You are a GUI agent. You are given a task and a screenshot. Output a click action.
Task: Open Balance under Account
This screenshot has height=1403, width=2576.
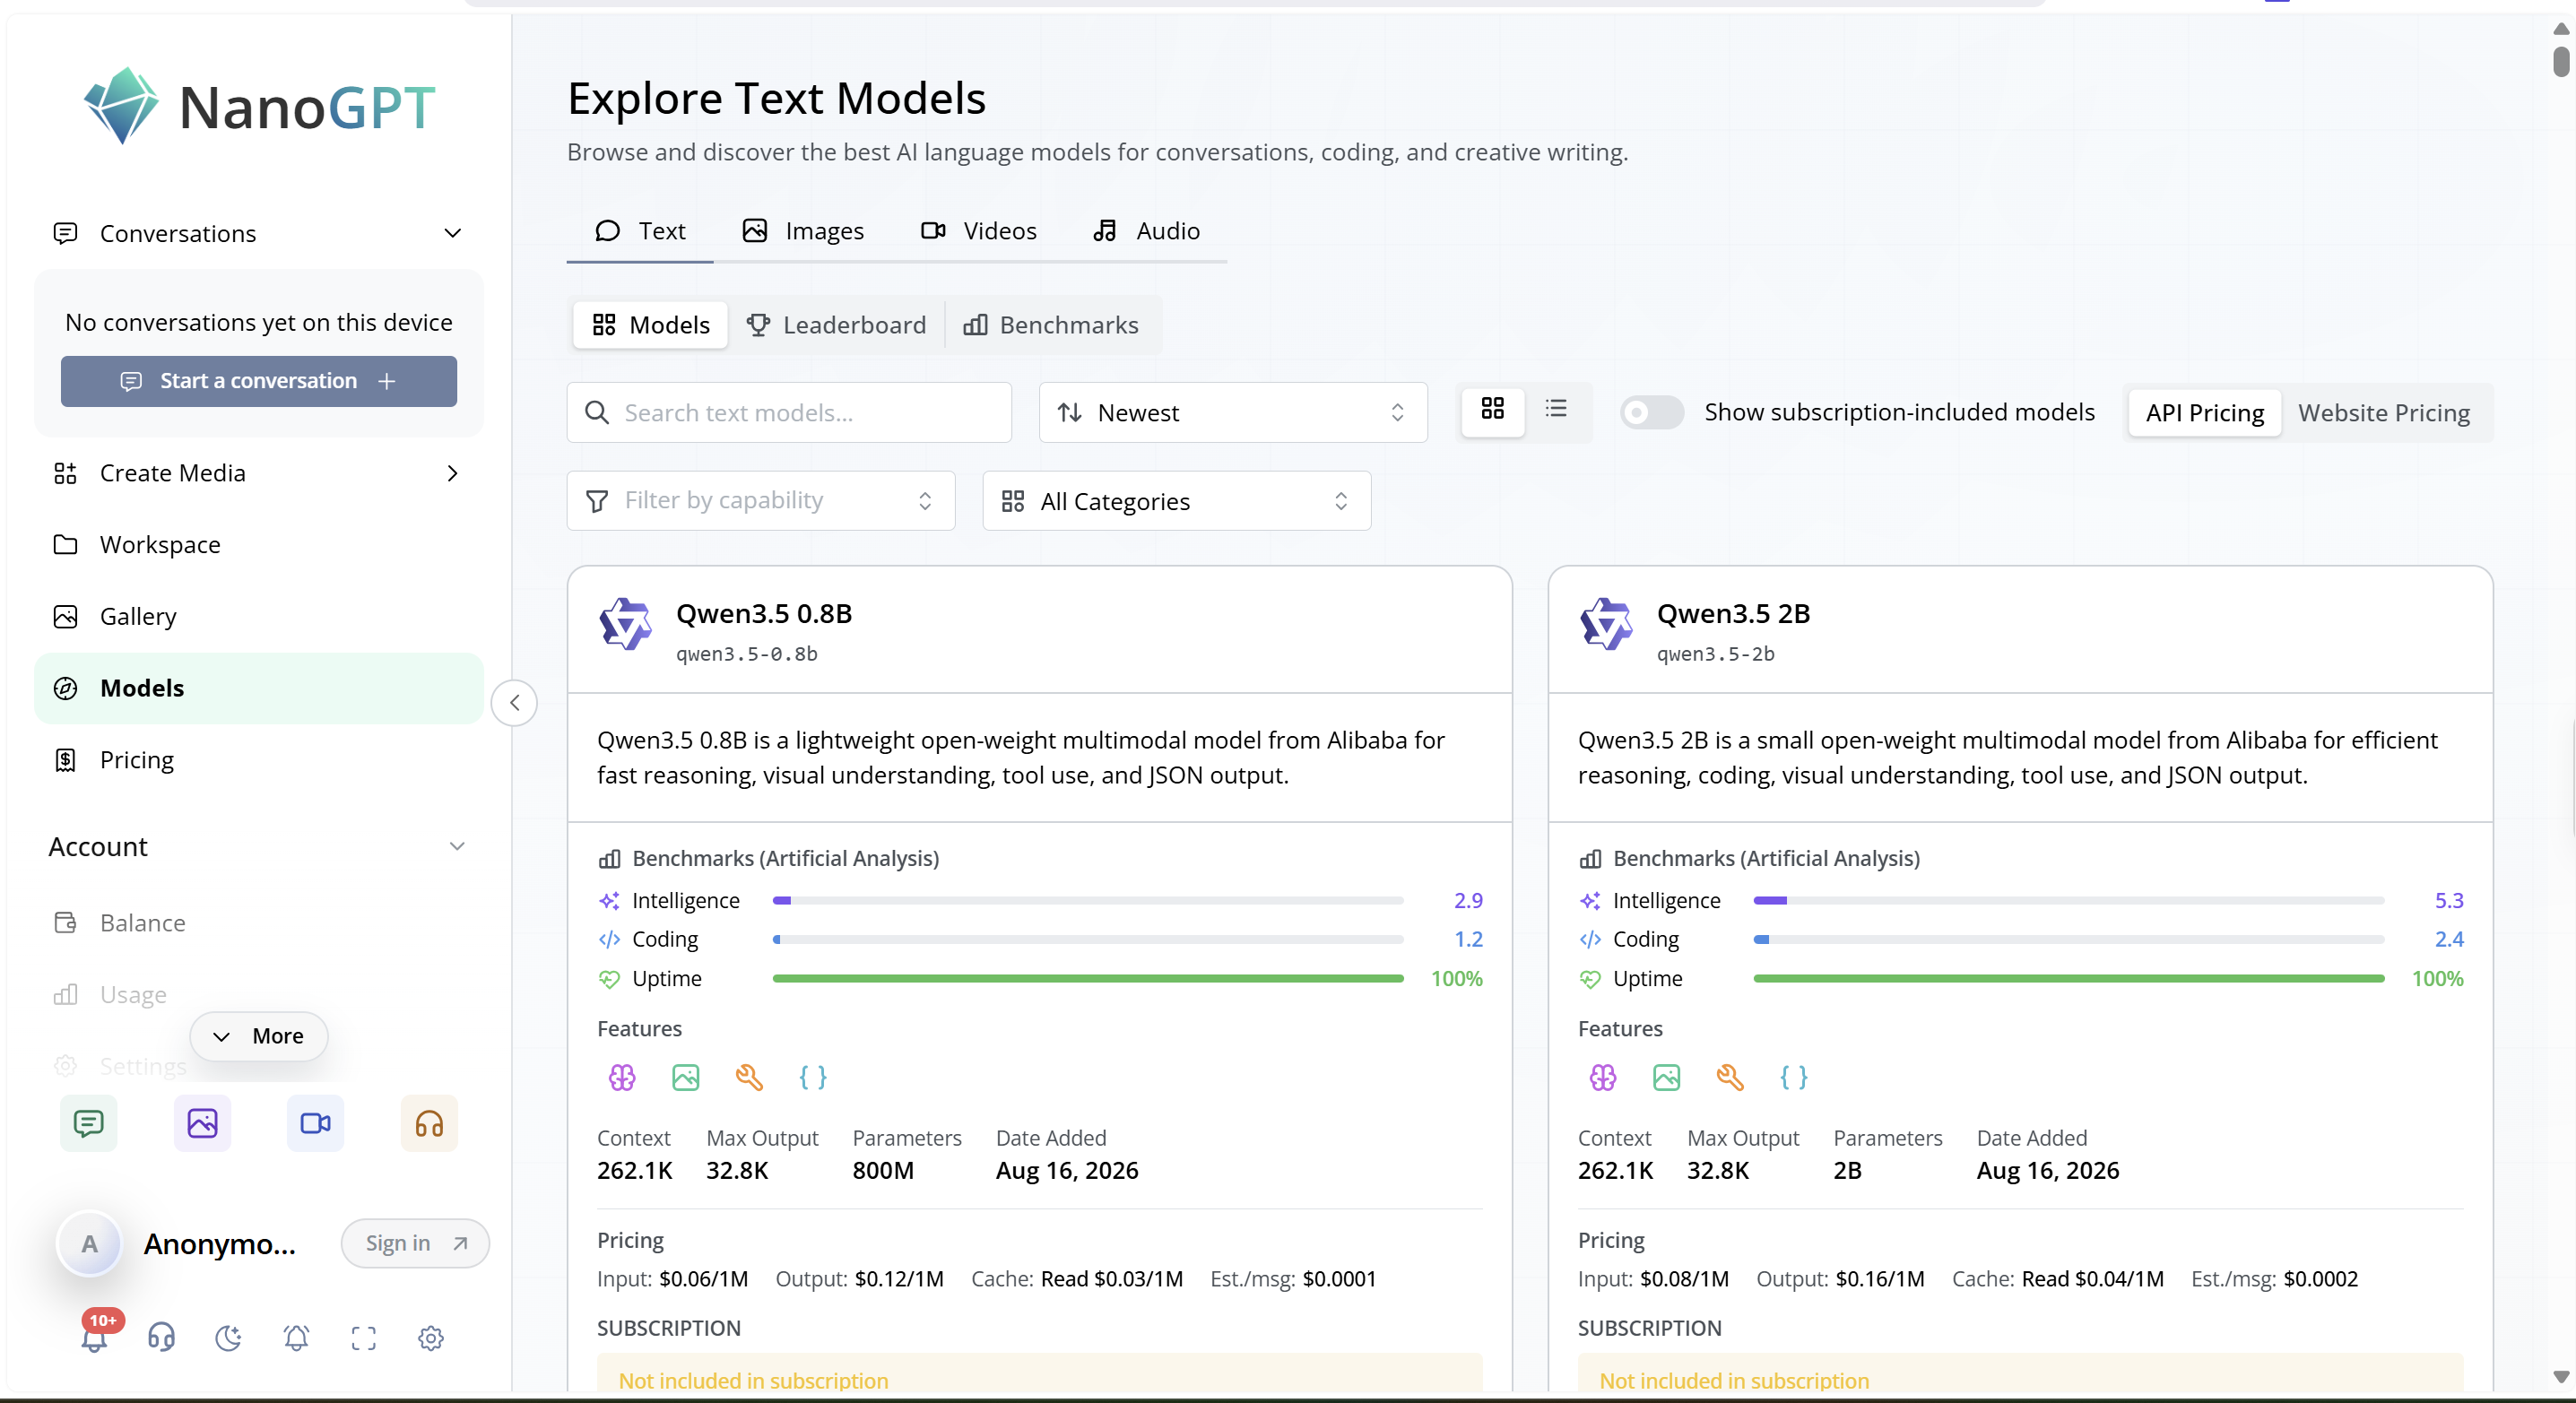pyautogui.click(x=259, y=922)
